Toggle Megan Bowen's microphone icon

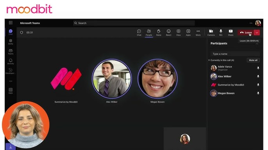click(x=258, y=93)
